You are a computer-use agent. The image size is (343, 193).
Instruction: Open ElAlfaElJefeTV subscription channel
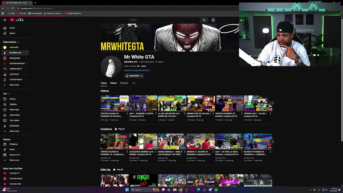[15, 69]
